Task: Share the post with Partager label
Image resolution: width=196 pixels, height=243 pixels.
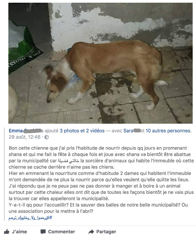Action: [x=106, y=232]
